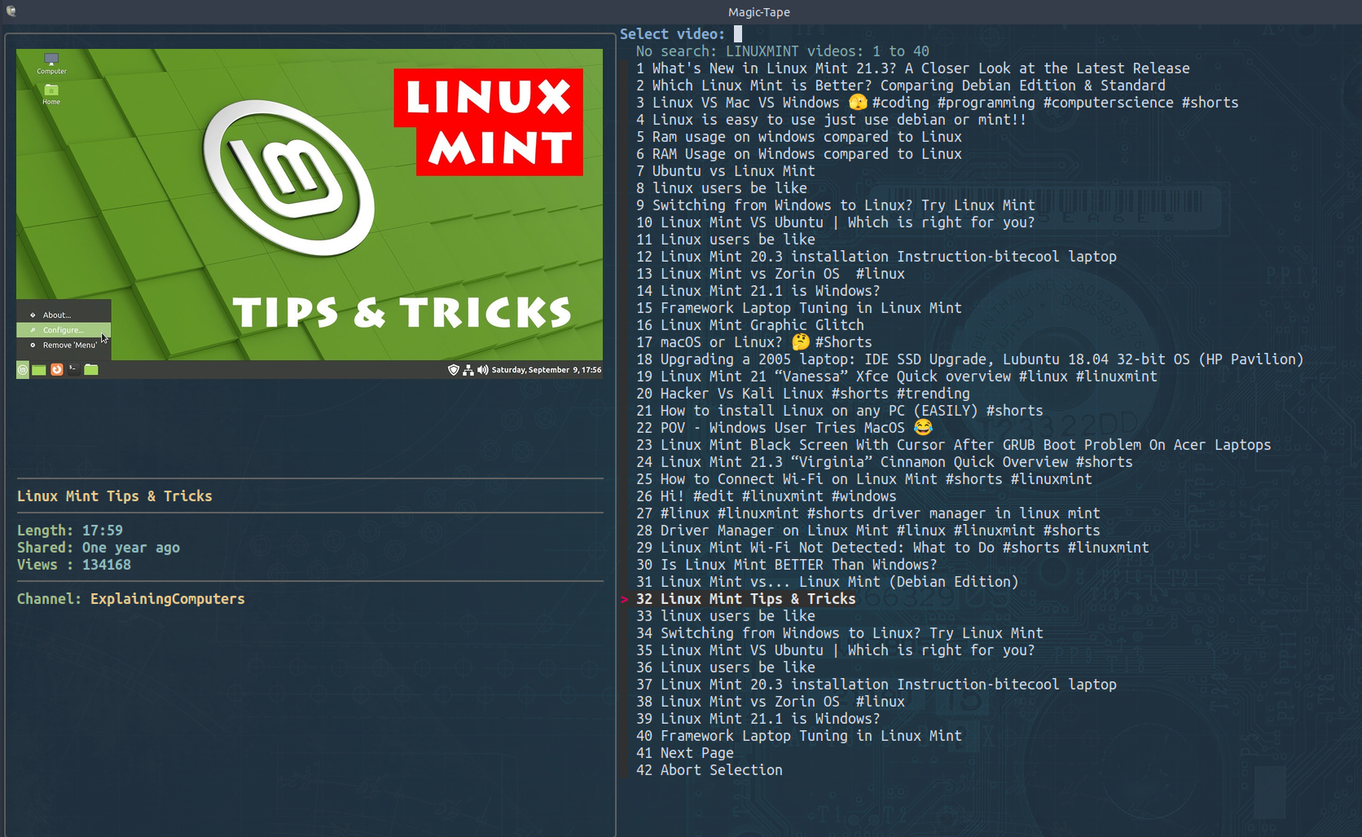Select video 16 Linux Mint Graphic Glitch
This screenshot has height=837, width=1362.
coord(749,325)
